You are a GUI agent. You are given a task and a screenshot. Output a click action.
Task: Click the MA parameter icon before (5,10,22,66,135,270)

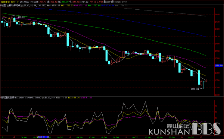(22, 6)
